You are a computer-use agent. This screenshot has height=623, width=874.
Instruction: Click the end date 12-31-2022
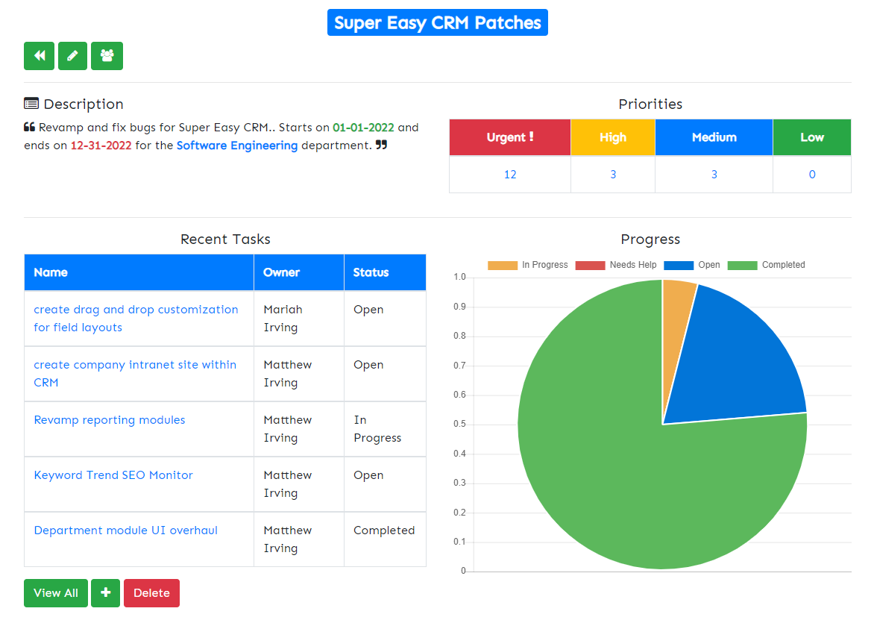[x=101, y=145]
